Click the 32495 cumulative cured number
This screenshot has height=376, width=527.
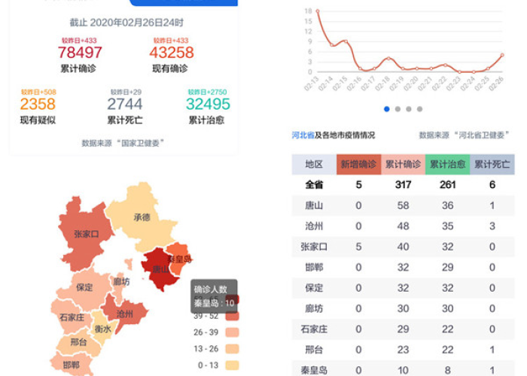pos(208,104)
